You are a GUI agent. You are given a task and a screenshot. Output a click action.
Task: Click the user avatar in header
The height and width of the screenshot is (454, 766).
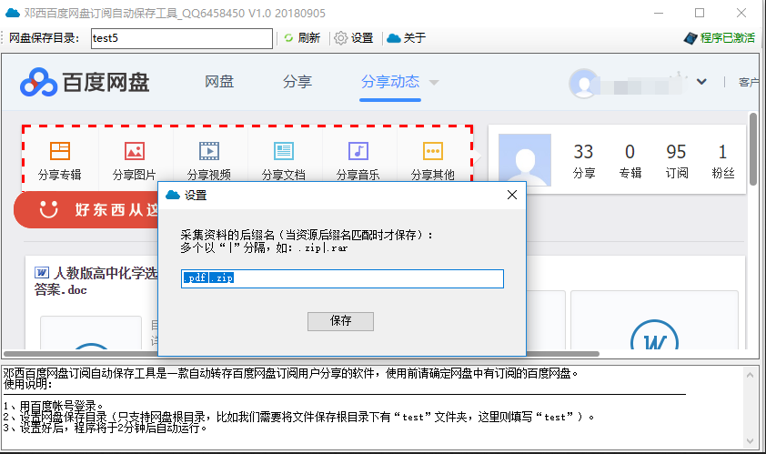584,83
